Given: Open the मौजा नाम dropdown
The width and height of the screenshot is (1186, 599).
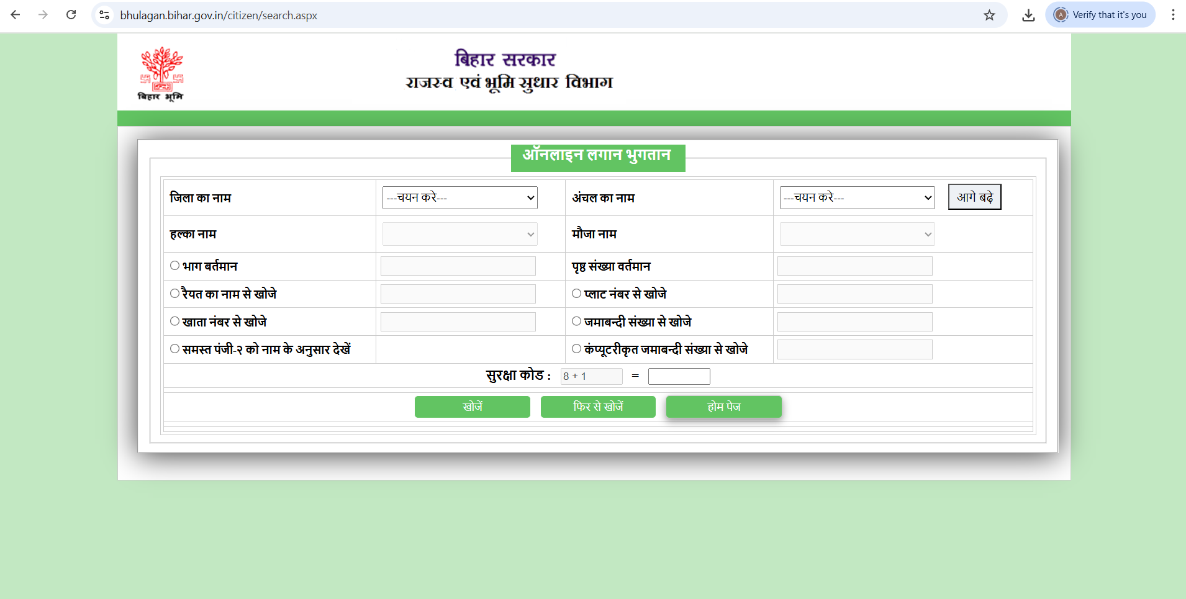Looking at the screenshot, I should [856, 234].
